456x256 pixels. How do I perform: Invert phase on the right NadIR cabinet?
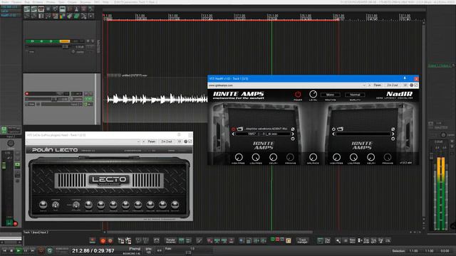[393, 129]
